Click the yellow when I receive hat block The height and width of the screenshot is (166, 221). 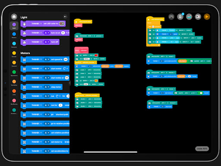[87, 95]
